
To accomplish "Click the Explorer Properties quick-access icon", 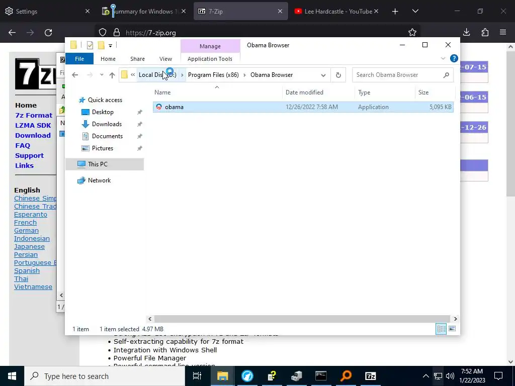I will [90, 45].
